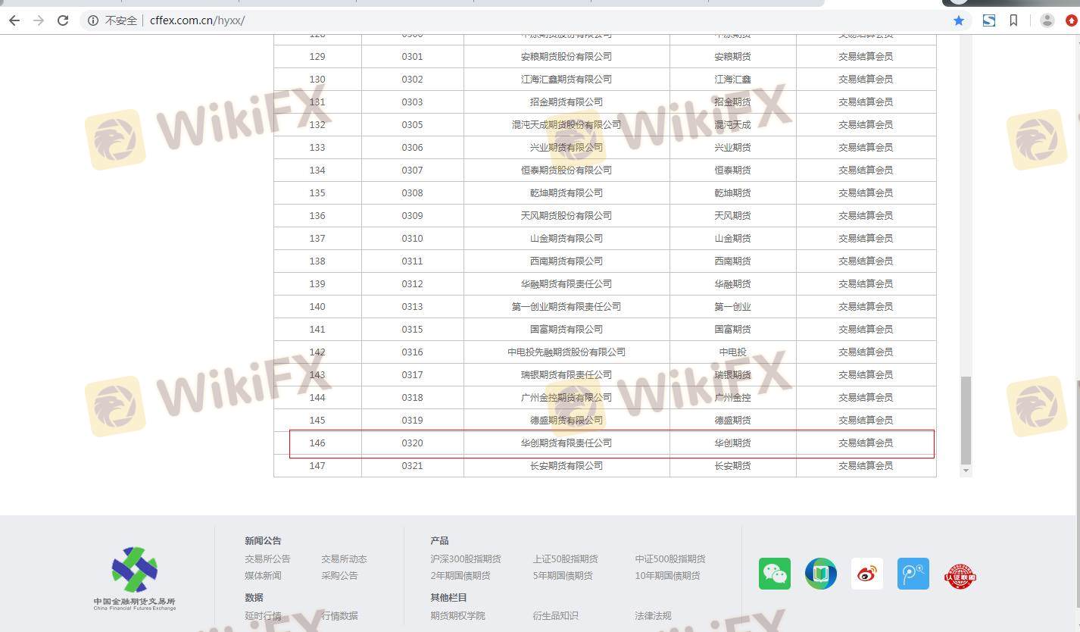Select the cell 西南期货有限公司
The width and height of the screenshot is (1080, 632).
tap(567, 261)
